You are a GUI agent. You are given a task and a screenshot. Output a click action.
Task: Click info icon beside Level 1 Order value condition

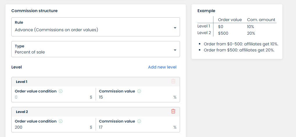tap(61, 91)
